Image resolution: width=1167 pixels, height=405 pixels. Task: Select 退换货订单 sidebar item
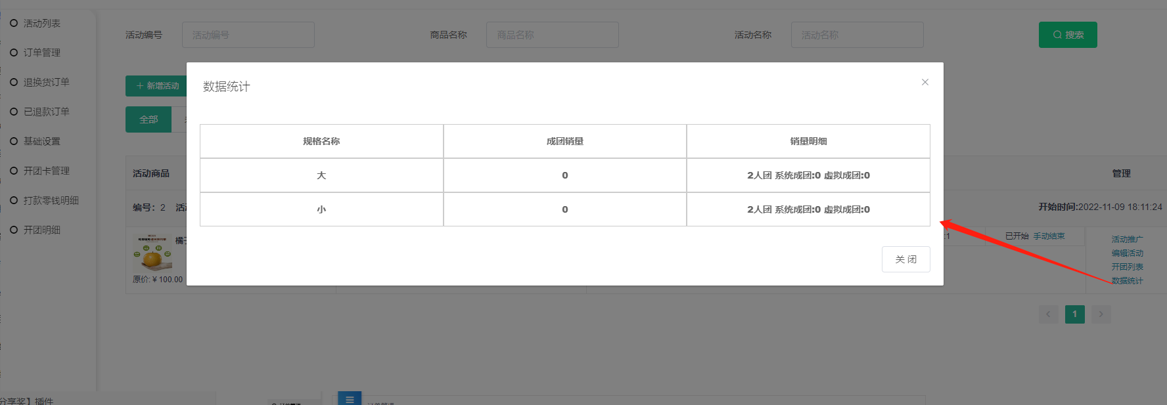point(46,82)
